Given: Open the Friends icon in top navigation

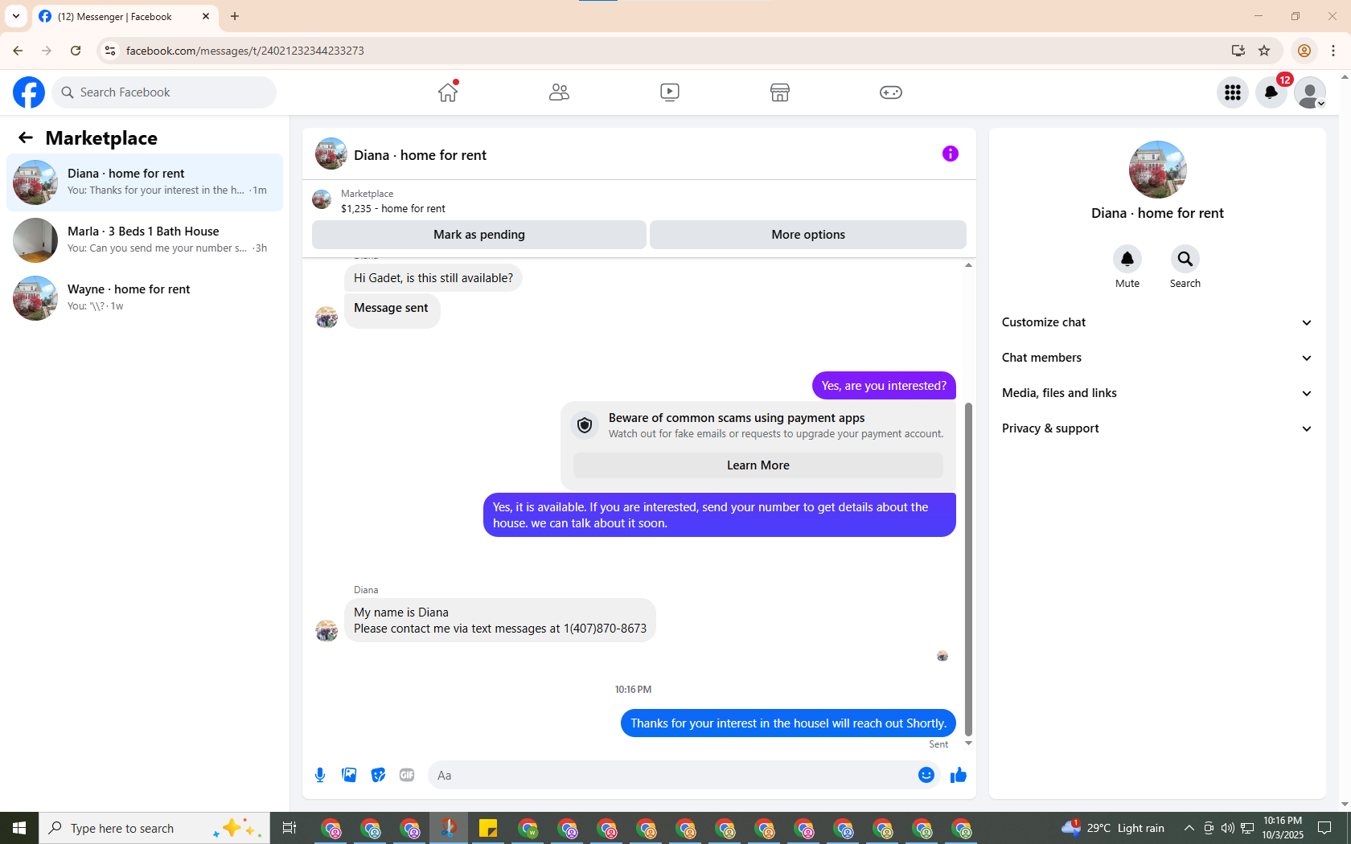Looking at the screenshot, I should point(559,92).
